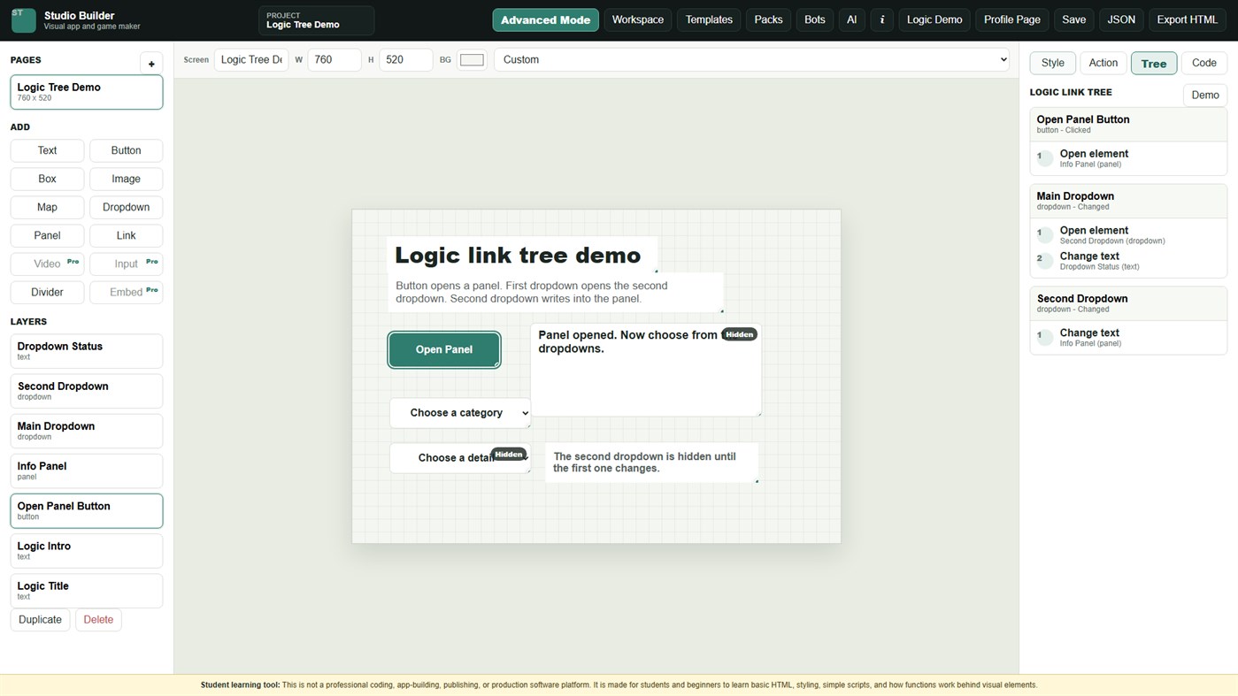Click step 1 badge under Open Panel Button

click(x=1045, y=158)
